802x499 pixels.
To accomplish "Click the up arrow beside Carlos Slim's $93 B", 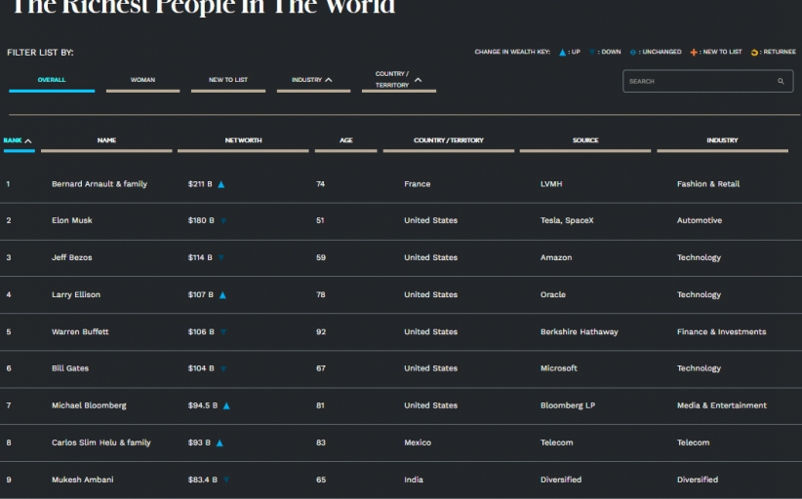I will (220, 442).
